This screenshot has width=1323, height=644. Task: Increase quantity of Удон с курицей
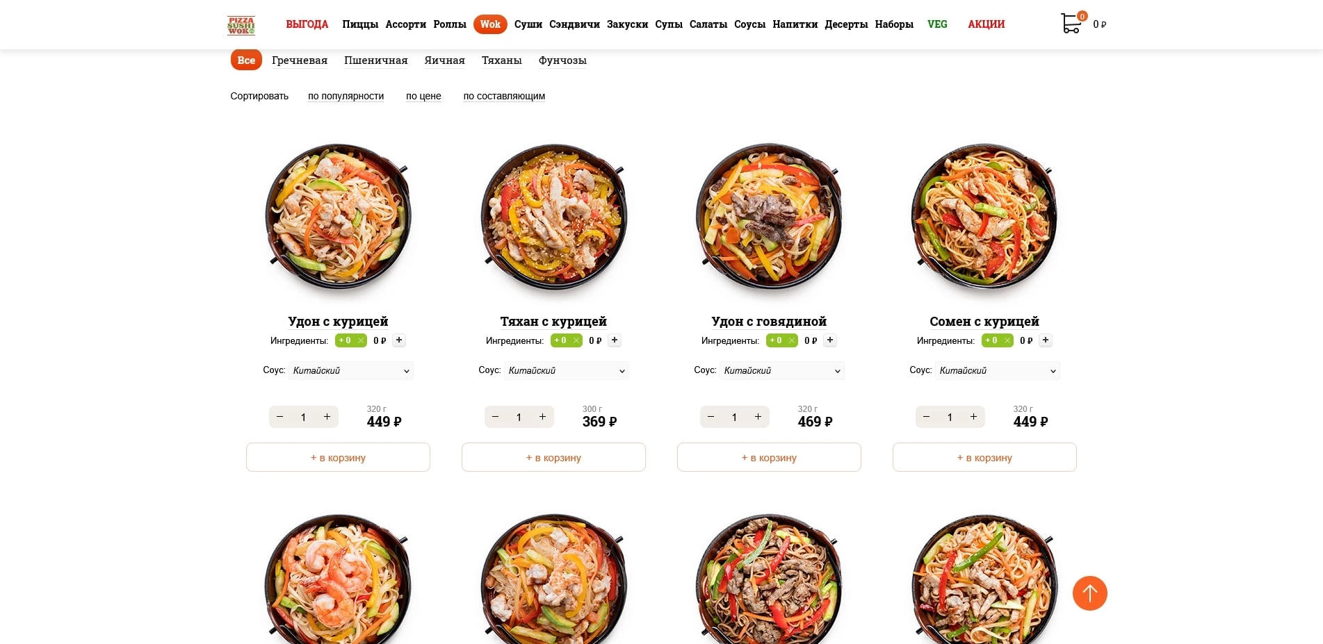[327, 417]
